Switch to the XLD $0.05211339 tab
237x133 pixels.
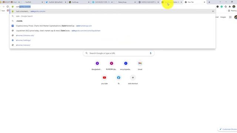[x=102, y=2]
